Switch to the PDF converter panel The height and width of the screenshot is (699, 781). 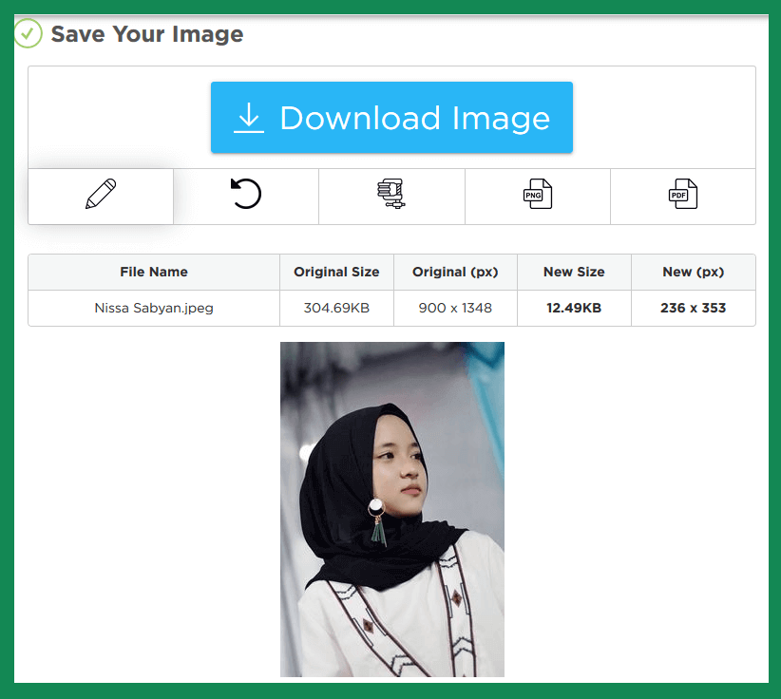click(682, 194)
